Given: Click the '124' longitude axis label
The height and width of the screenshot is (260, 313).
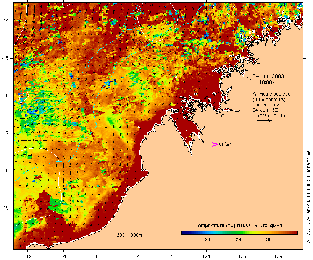Looking at the screenshot, I should (207, 256).
